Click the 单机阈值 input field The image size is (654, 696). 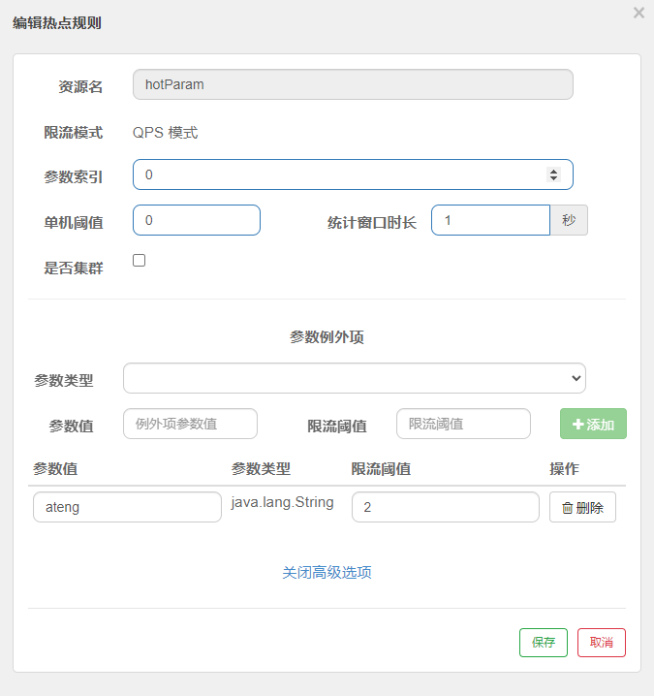pos(197,220)
